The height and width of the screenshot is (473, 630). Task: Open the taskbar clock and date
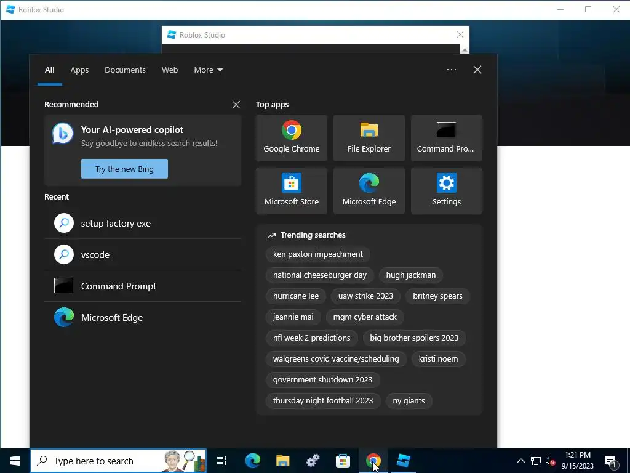click(577, 461)
